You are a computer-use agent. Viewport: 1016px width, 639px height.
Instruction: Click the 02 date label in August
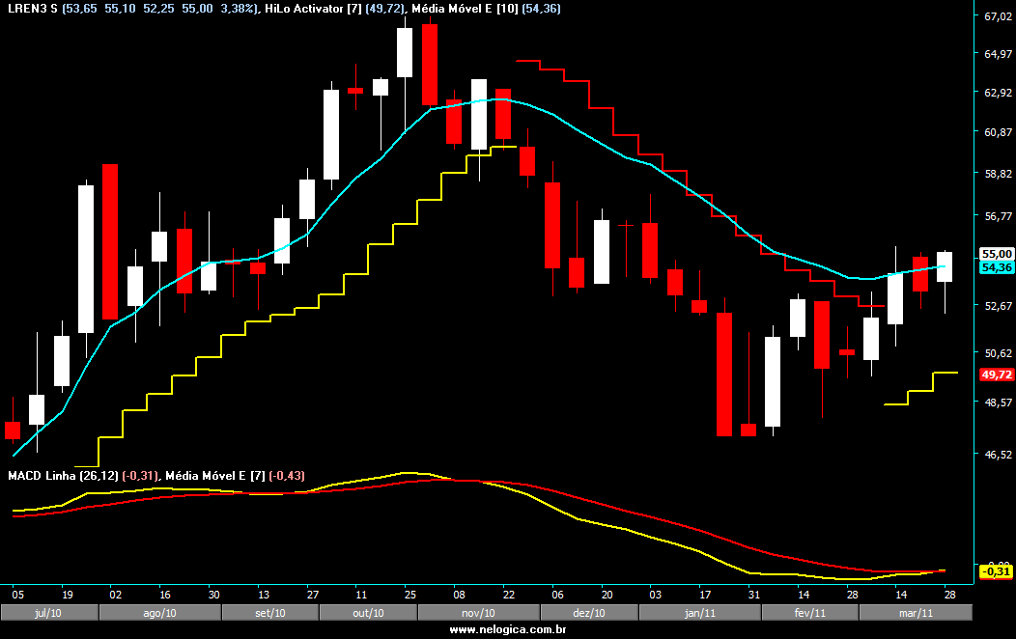pyautogui.click(x=115, y=595)
